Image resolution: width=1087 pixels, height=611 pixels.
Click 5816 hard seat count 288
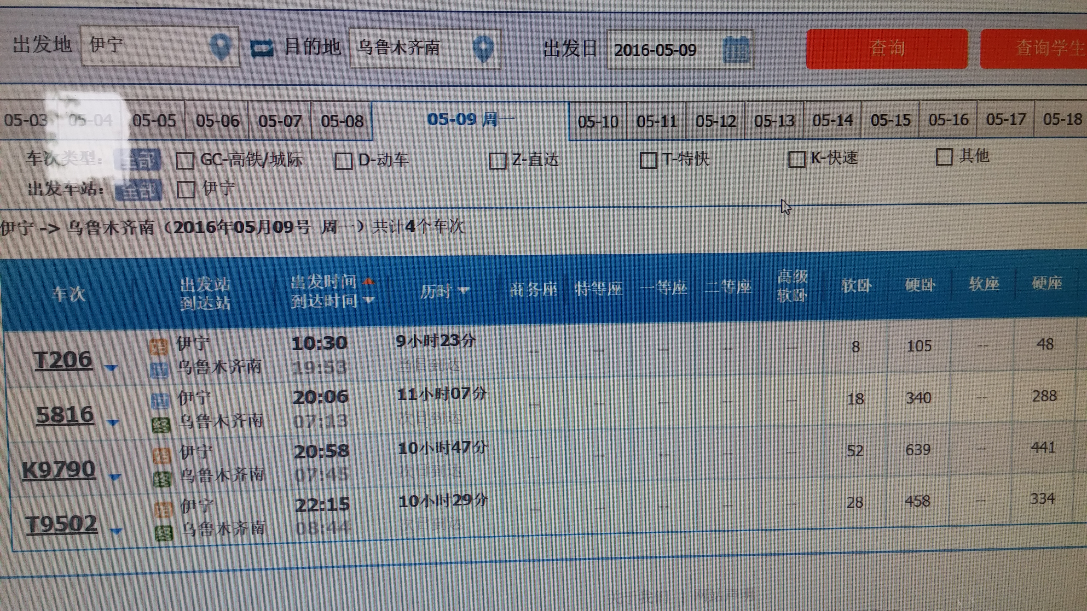point(1044,396)
